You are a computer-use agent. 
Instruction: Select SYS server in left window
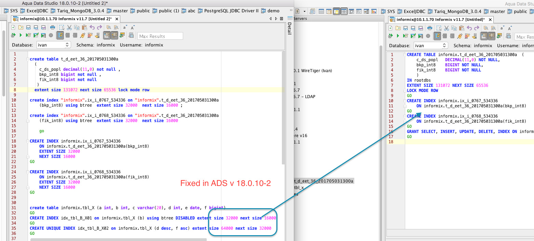coord(11,11)
